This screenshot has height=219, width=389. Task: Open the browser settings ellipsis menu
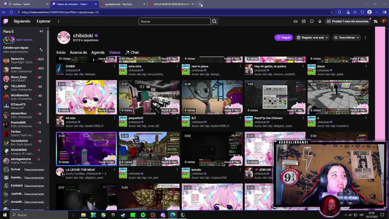point(377,12)
